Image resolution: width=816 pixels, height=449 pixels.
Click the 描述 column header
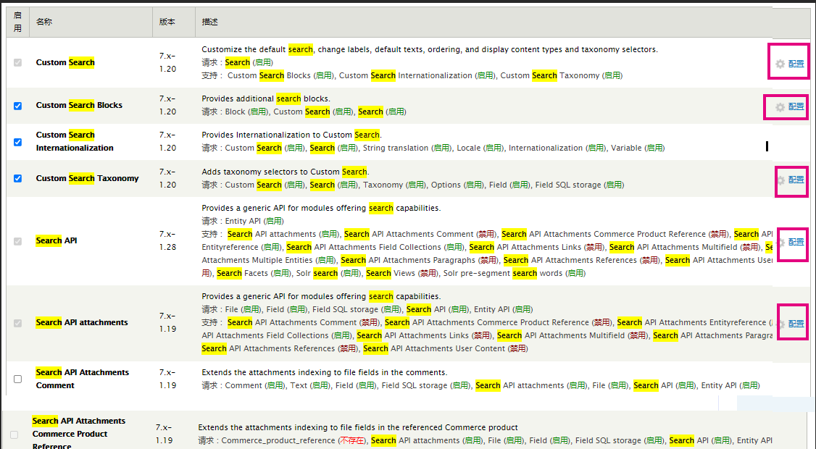210,22
